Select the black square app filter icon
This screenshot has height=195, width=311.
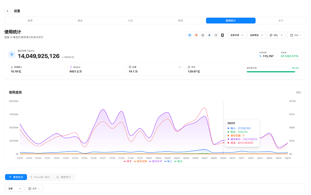coord(222,35)
